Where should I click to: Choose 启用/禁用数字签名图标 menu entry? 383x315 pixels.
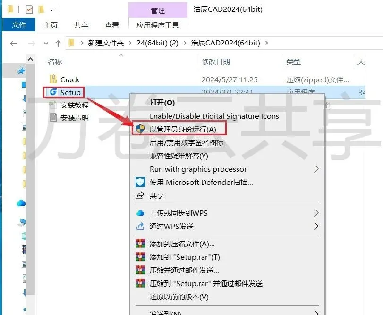point(187,142)
